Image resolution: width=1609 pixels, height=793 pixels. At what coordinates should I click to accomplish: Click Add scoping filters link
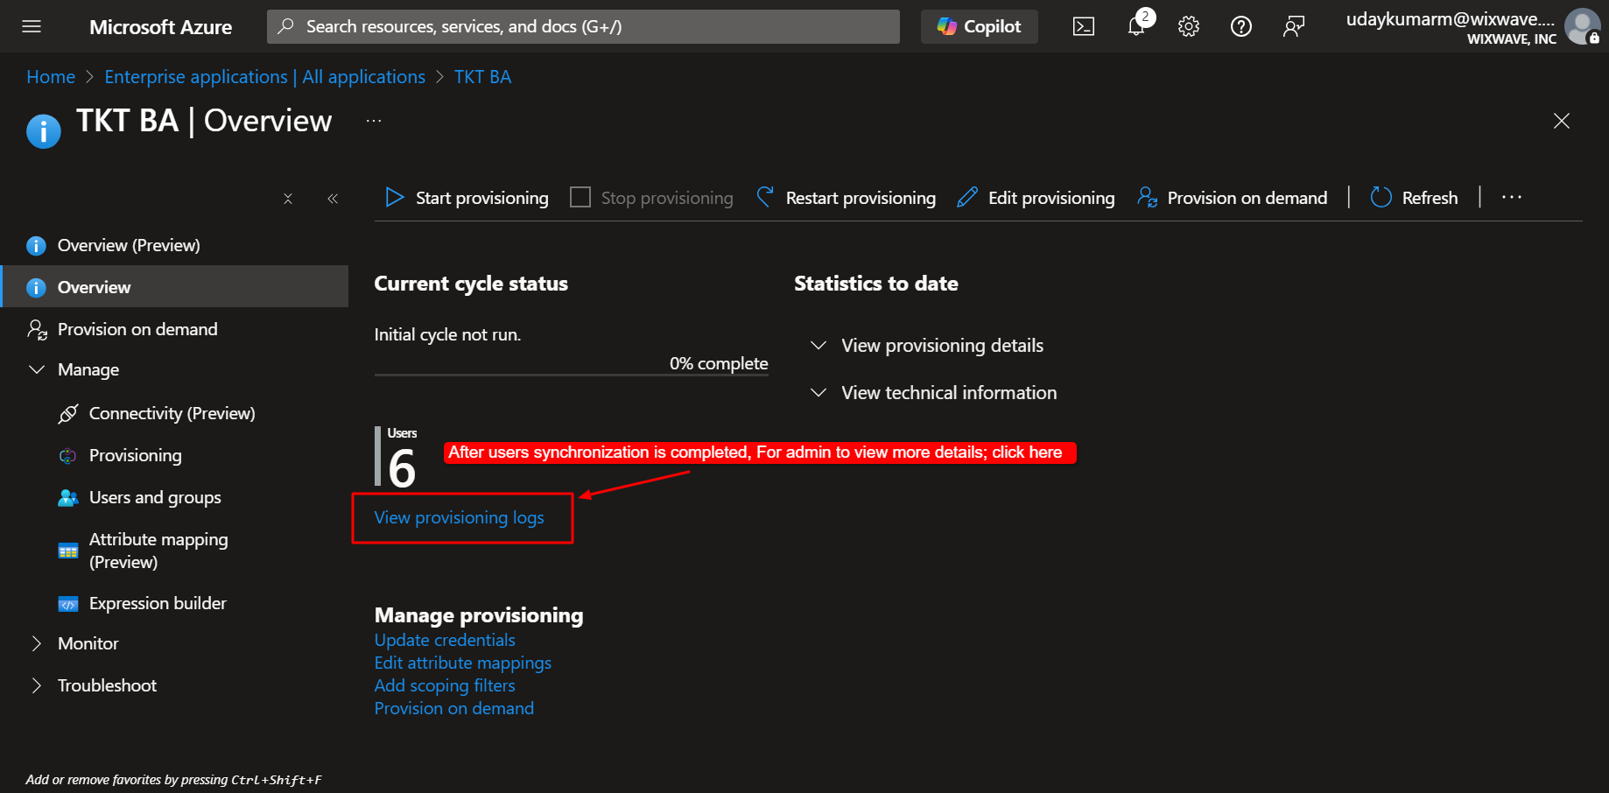pos(445,685)
